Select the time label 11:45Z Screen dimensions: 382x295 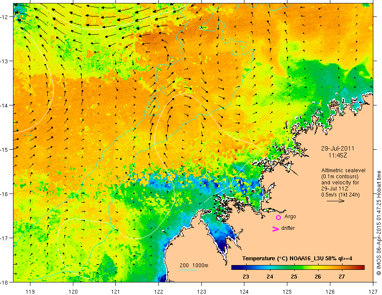coord(338,155)
